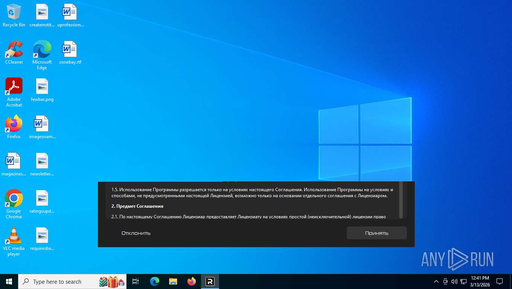Image resolution: width=512 pixels, height=289 pixels.
Task: Select the '2. Предмет Соглашения' heading text
Action: click(137, 206)
